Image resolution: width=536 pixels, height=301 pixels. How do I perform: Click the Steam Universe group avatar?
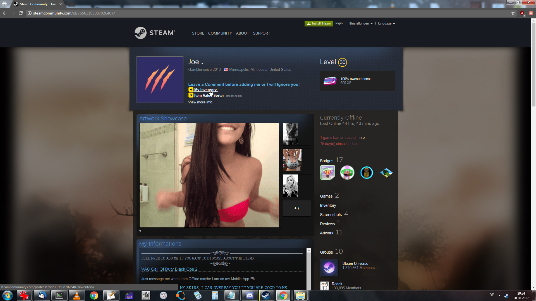click(329, 268)
